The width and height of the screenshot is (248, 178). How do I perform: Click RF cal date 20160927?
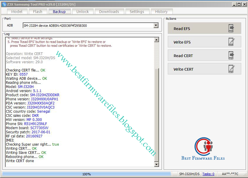[34, 136]
